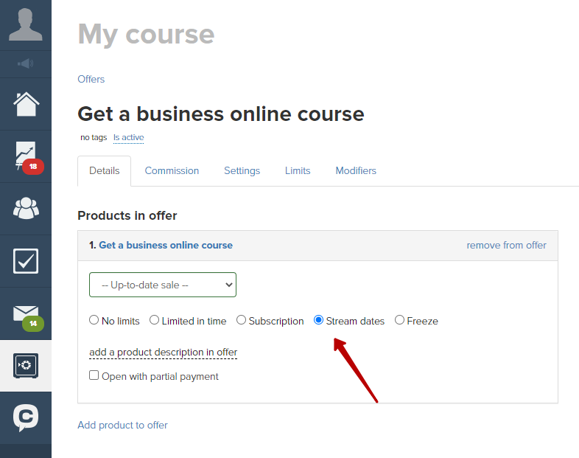This screenshot has height=458, width=579.
Task: Click the Is active status link
Action: [128, 137]
